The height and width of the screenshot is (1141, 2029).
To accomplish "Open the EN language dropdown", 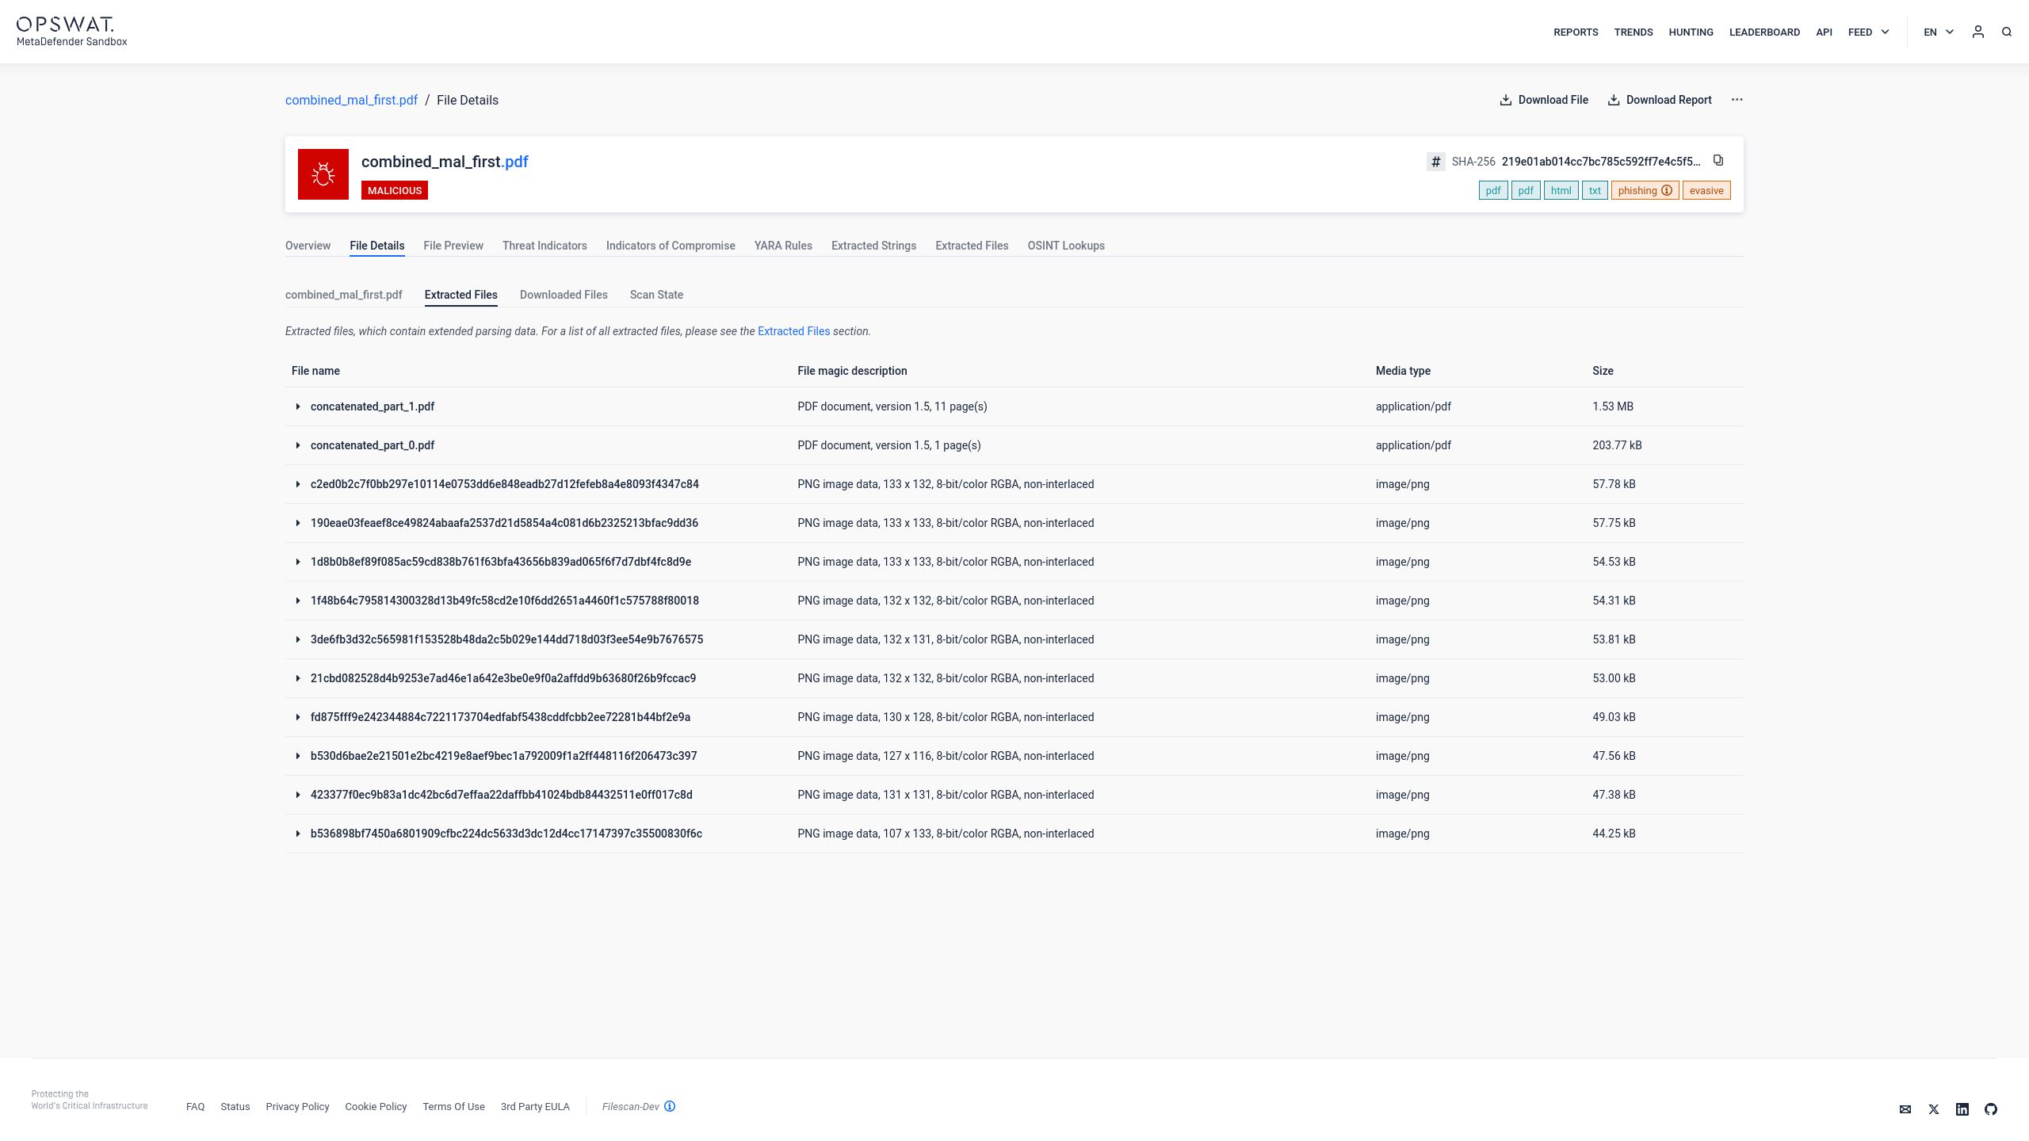I will (1938, 32).
